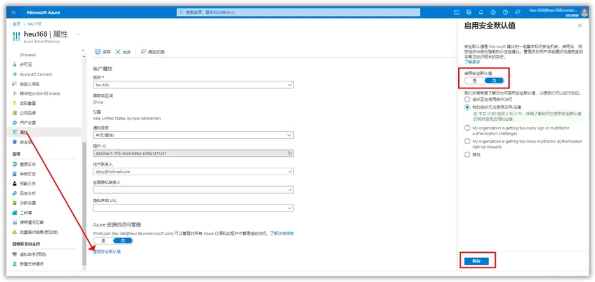The height and width of the screenshot is (282, 595).
Task: Click 放弃 in the properties toolbar
Action: [x=123, y=52]
